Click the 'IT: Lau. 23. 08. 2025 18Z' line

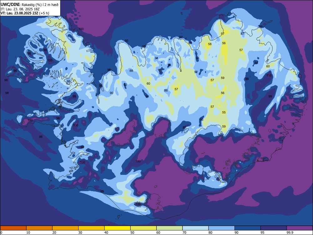[x=20, y=9]
